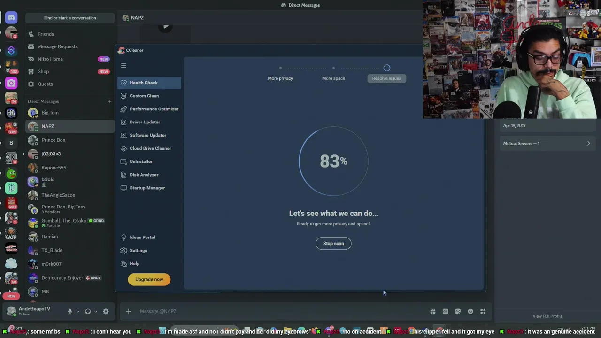Open the CCleaner hamburger menu
This screenshot has height=338, width=601.
(123, 66)
